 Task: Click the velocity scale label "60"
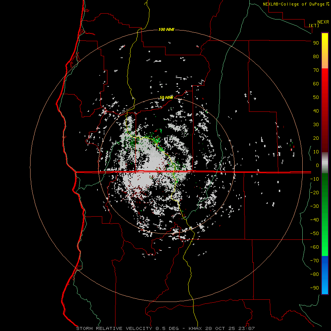316,84
